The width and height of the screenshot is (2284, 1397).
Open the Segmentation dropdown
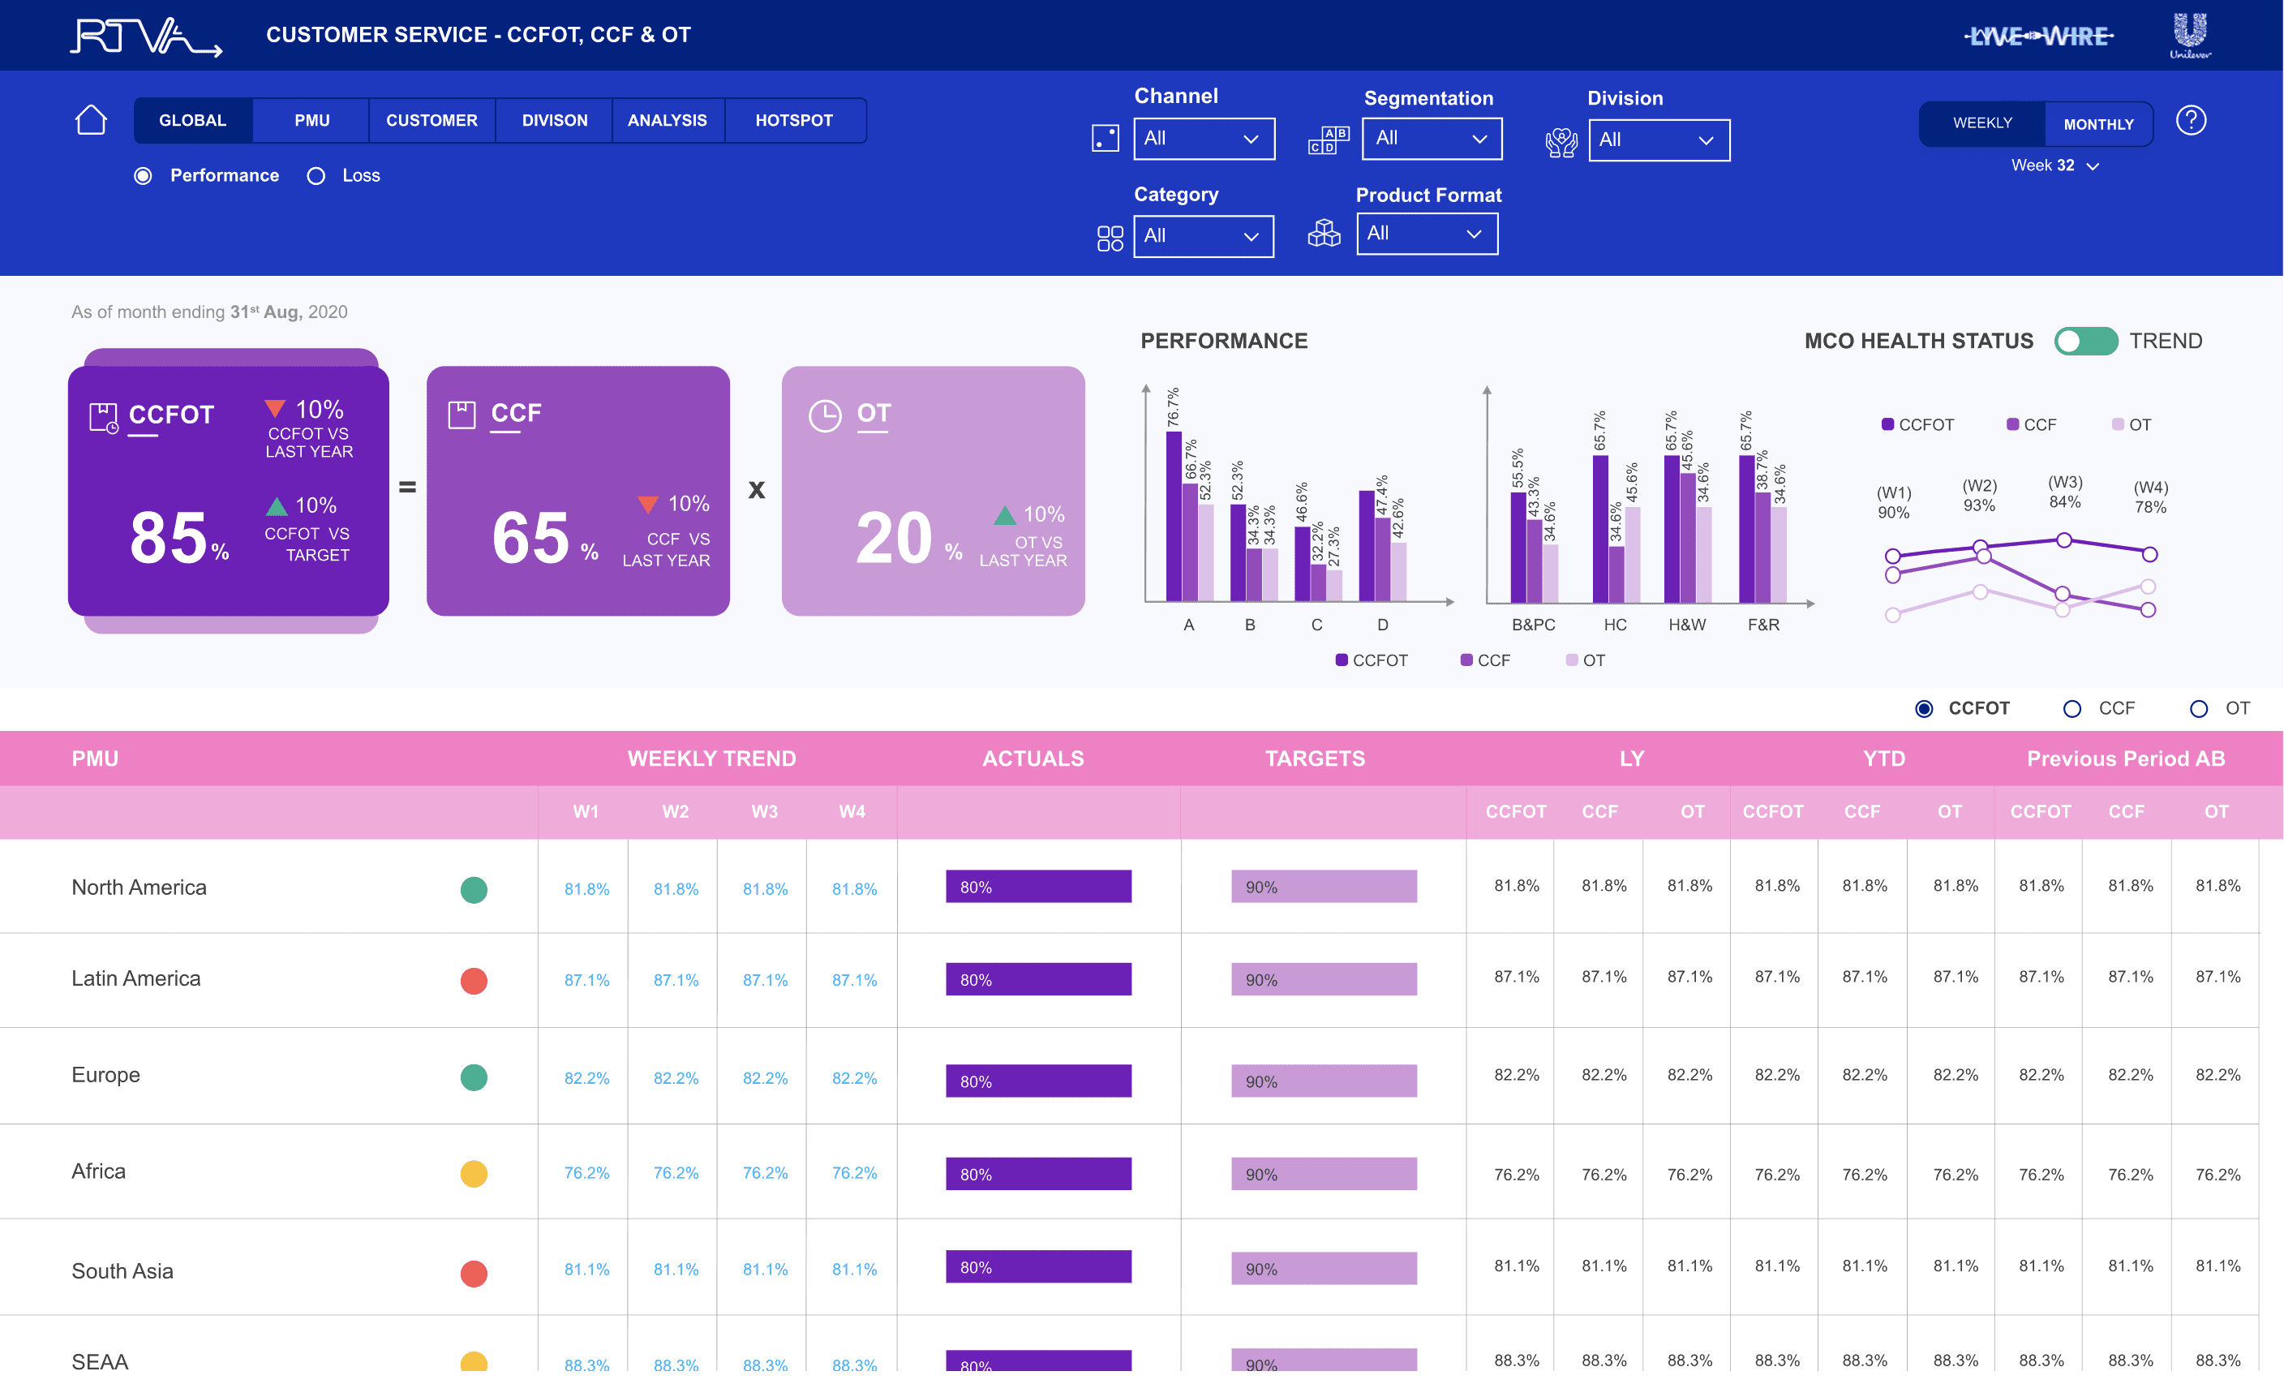[x=1432, y=138]
